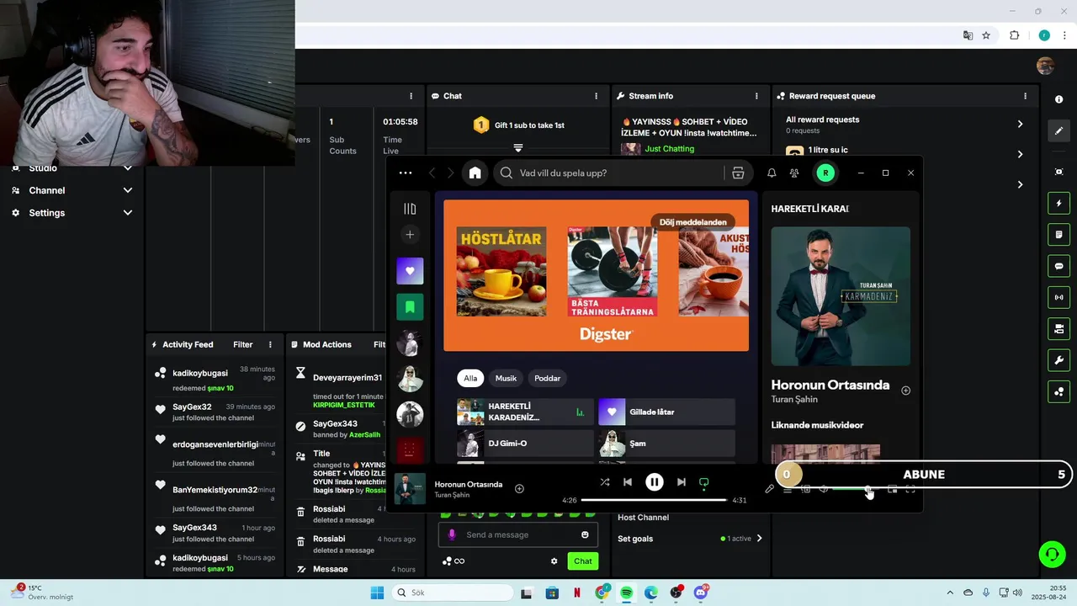1077x606 pixels.
Task: Expand Studio sidebar section
Action: (71, 168)
